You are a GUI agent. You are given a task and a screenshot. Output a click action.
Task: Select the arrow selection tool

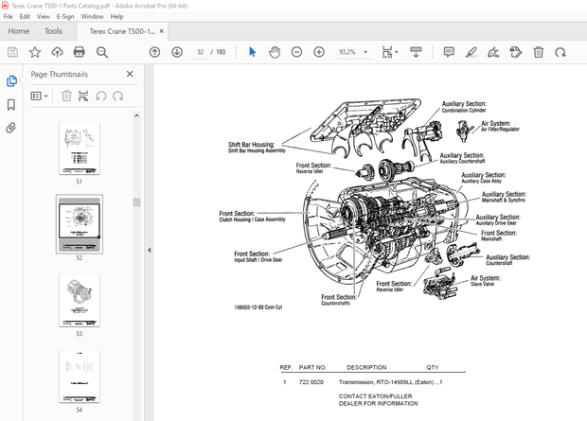click(253, 52)
